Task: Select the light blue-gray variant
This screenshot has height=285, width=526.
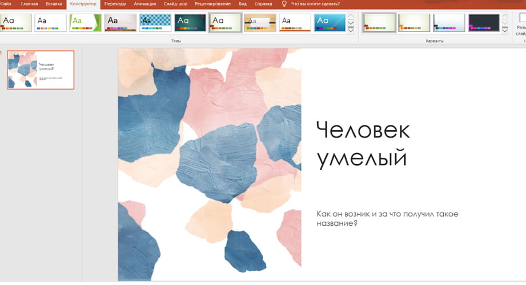Action: point(449,23)
